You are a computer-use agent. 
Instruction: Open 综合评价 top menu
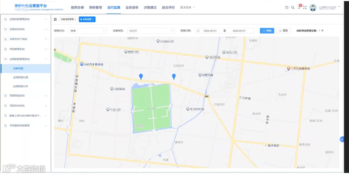point(168,7)
